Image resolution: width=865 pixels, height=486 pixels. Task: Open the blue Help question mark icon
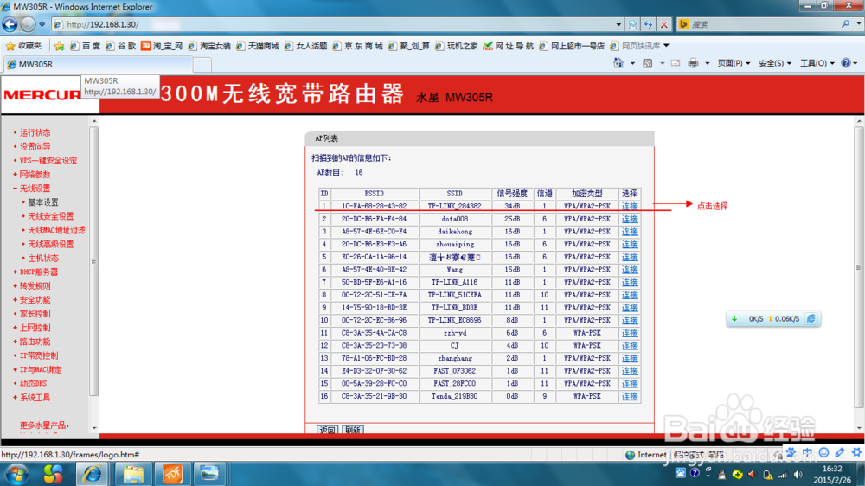coord(845,63)
